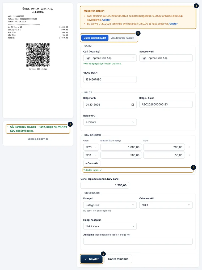Remove the %10 KDV row
Screen dimensions: 202x270
pyautogui.click(x=190, y=155)
